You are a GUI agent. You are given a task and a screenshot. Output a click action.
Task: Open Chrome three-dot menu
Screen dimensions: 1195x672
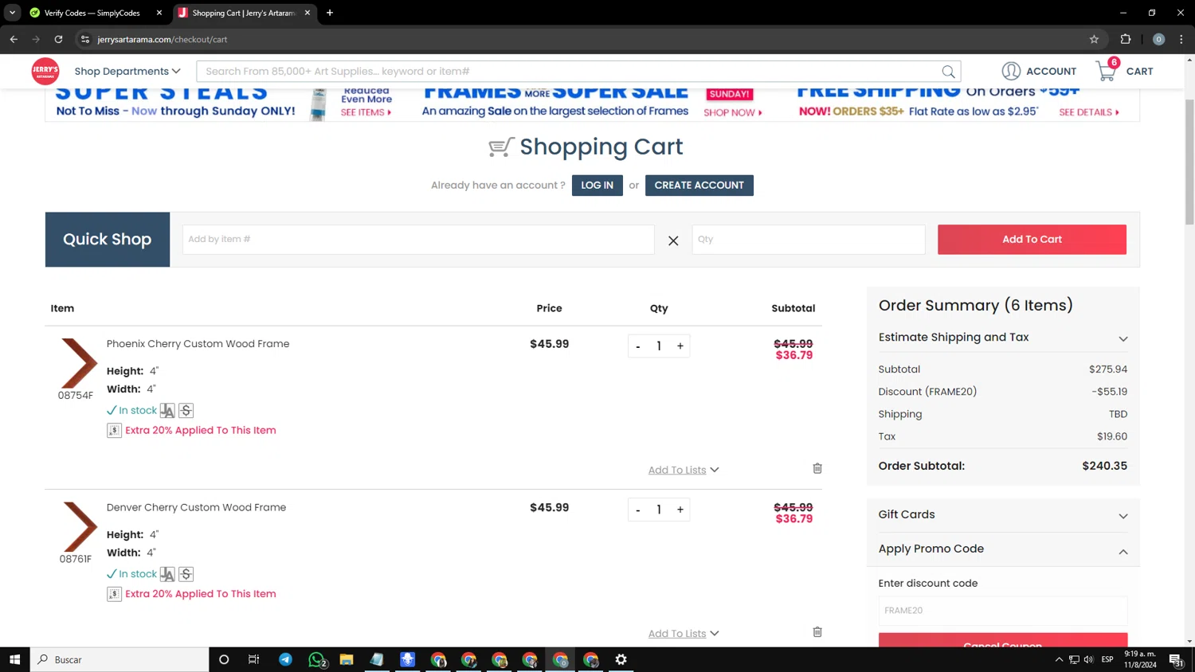point(1181,39)
